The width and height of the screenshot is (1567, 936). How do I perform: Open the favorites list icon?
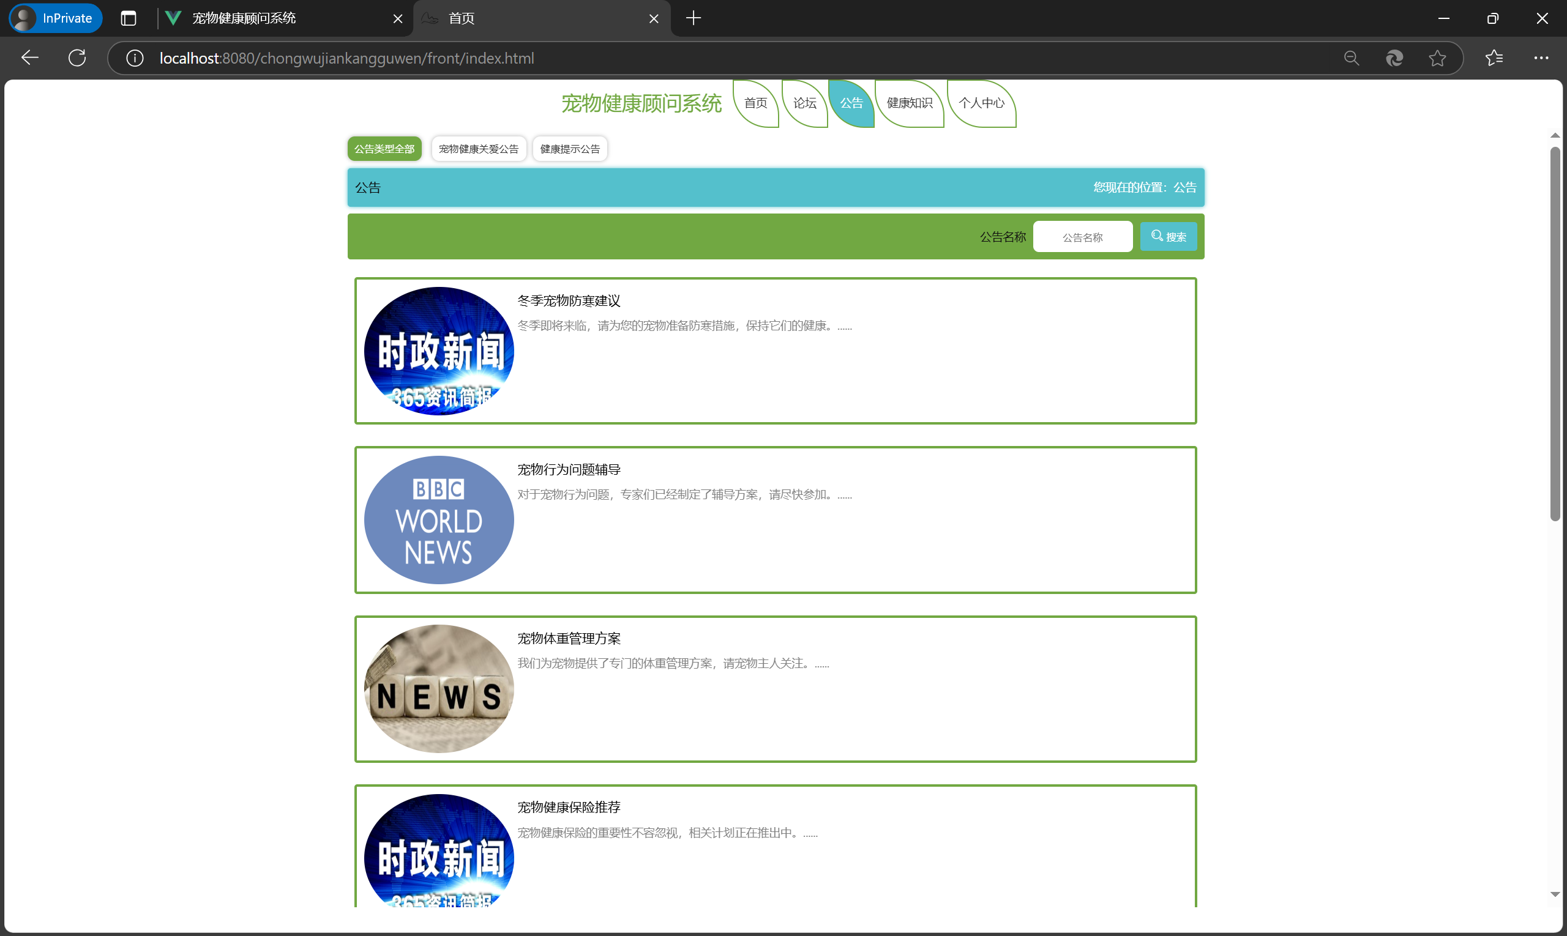coord(1494,58)
